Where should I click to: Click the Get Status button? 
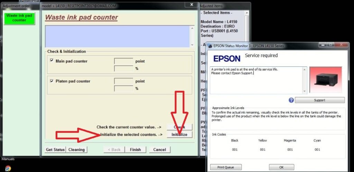[x=55, y=150]
